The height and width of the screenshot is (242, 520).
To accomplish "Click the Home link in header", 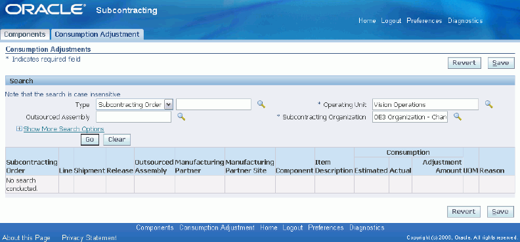I will point(367,20).
